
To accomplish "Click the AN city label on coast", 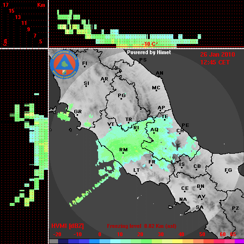I will [x=160, y=73].
